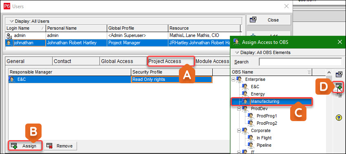346x154 pixels.
Task: Select the E&C responsible manager row
Action: point(70,79)
